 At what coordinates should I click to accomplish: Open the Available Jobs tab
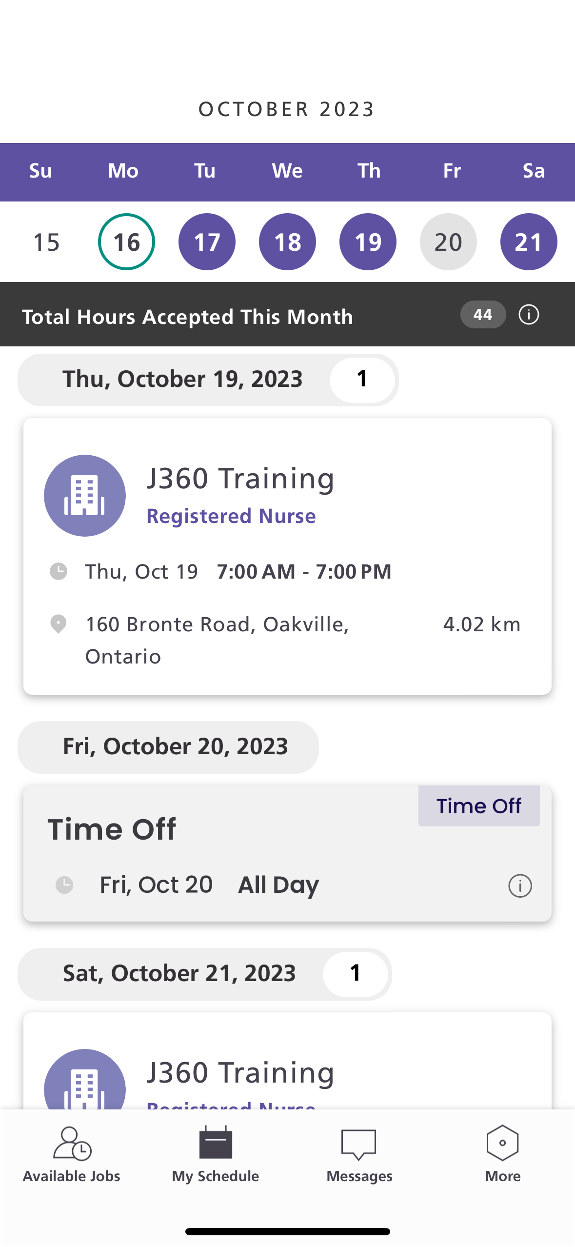tap(72, 1154)
